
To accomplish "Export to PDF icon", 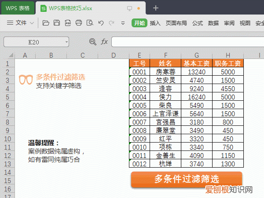I will pos(68,23).
